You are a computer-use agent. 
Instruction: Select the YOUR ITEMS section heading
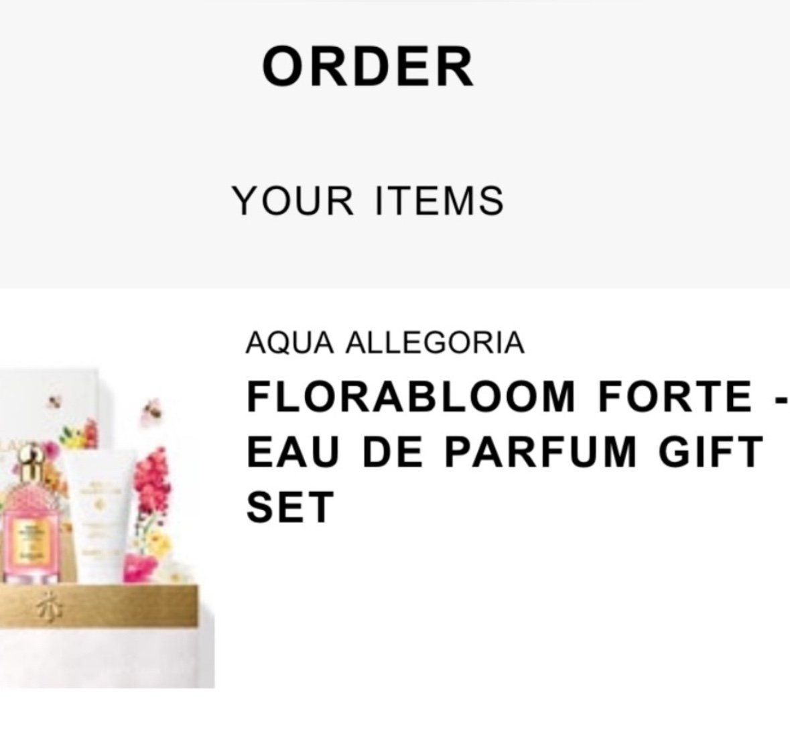pos(367,200)
